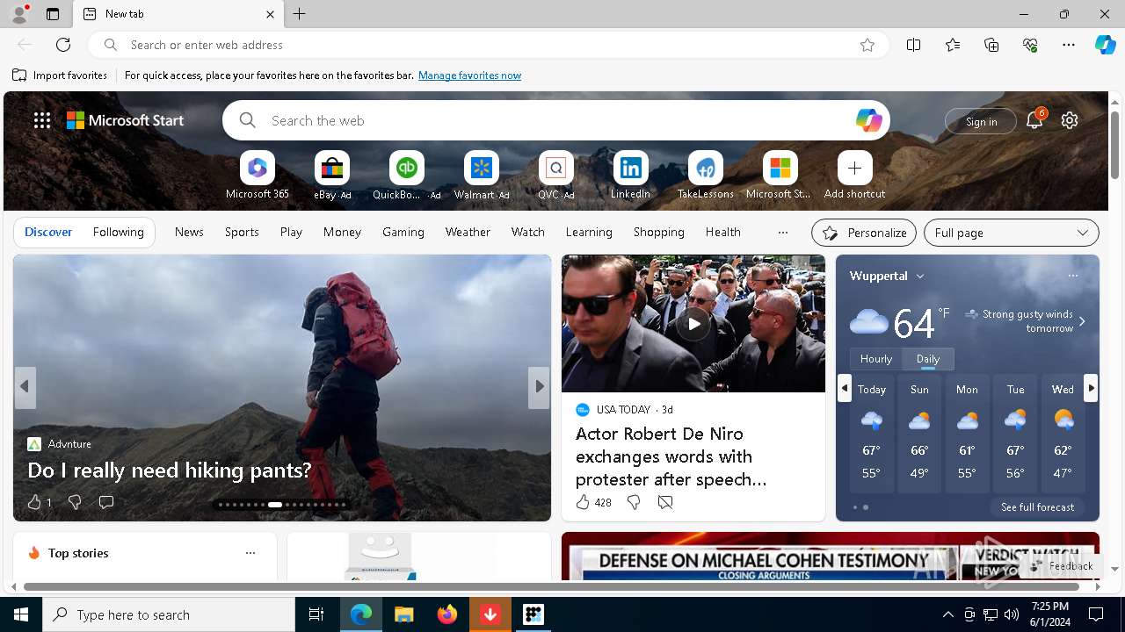Screen dimensions: 1125x632
Task: Go to previous carousel slide
Action: tap(25, 387)
